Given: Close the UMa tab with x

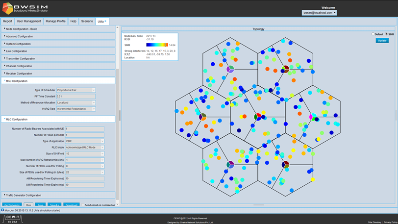Looking at the screenshot, I should 105,21.
